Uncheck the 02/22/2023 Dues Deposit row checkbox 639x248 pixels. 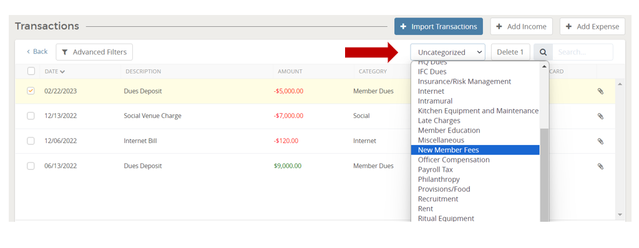tap(31, 91)
